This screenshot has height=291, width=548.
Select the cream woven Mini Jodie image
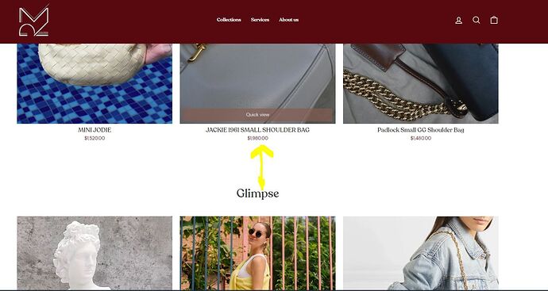[95, 83]
